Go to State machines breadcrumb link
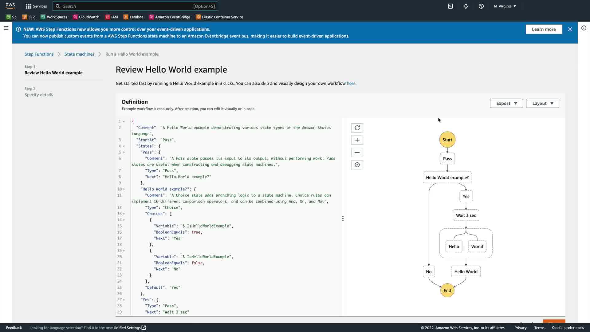This screenshot has width=590, height=332. point(79,54)
